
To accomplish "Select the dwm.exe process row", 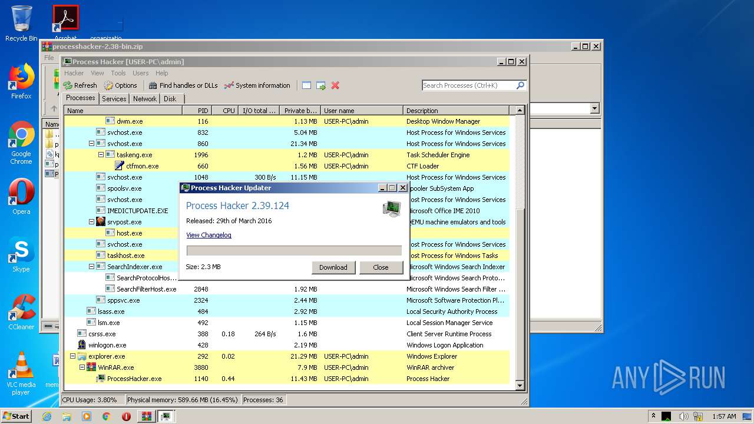I will click(x=286, y=121).
